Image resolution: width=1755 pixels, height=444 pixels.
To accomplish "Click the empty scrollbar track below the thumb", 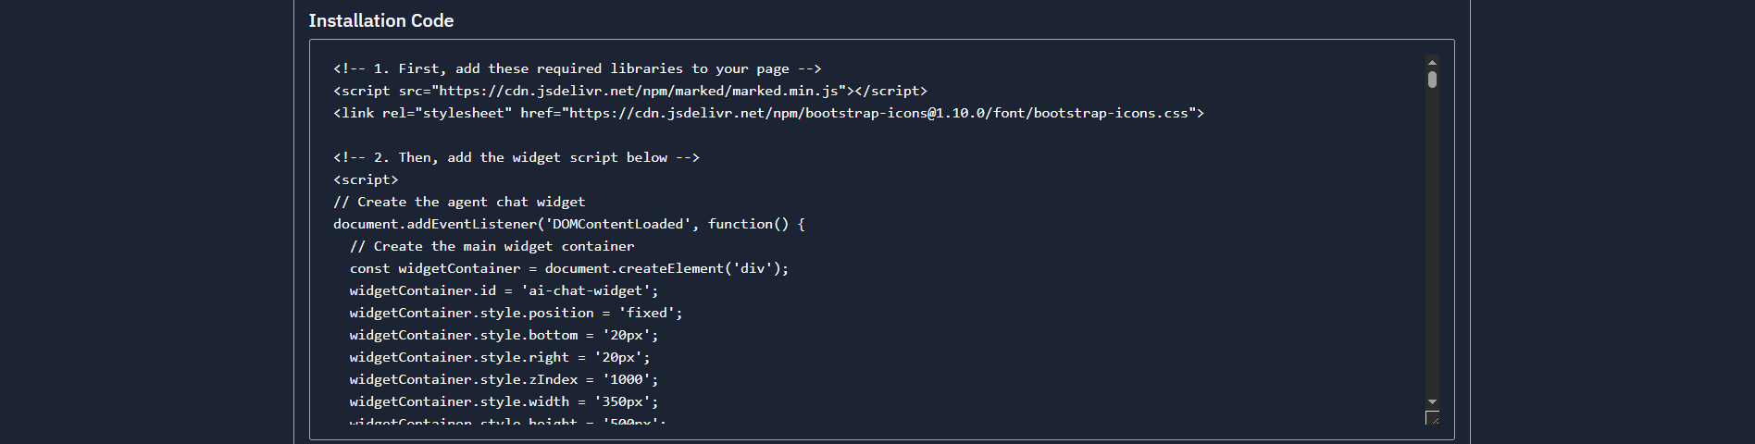I will pyautogui.click(x=1432, y=242).
